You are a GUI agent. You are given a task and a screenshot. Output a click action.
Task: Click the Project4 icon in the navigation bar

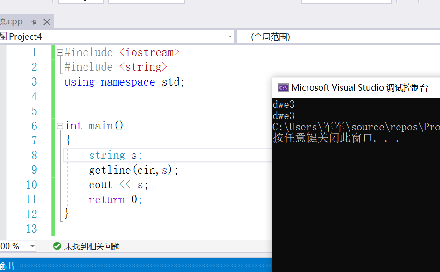4,36
